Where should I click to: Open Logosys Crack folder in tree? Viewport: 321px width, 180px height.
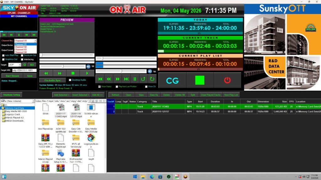[13, 114]
